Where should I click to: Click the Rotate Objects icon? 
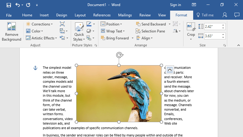176,31
